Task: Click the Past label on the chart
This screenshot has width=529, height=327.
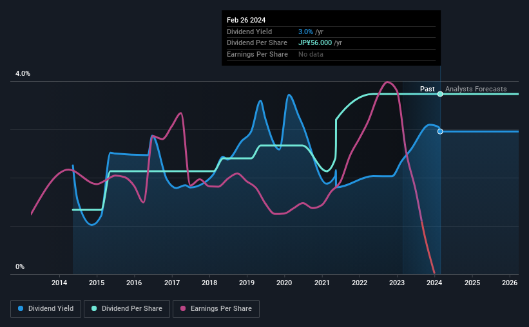Action: tap(427, 89)
